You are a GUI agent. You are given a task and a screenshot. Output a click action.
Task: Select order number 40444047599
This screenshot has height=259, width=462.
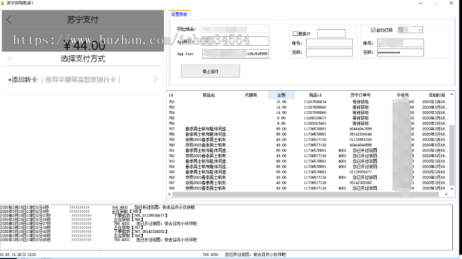tap(360, 129)
